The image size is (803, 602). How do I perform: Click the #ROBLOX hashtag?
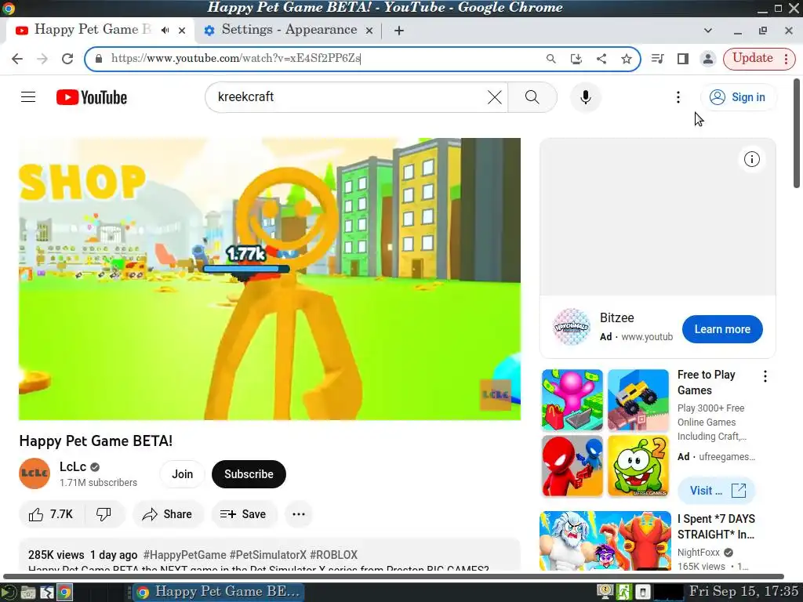tap(333, 555)
